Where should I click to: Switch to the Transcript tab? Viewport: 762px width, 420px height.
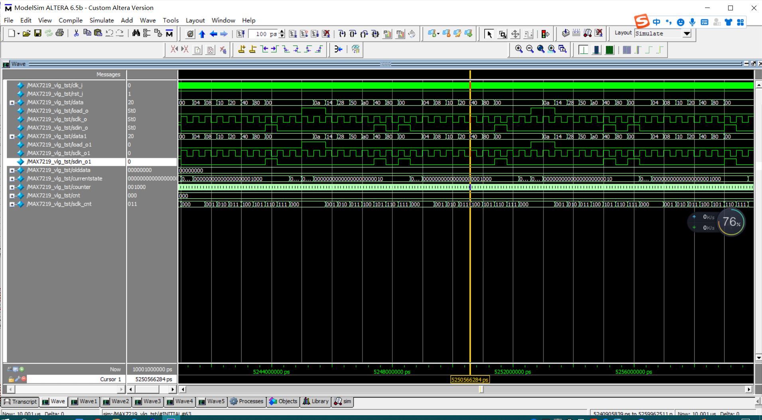[x=20, y=401]
